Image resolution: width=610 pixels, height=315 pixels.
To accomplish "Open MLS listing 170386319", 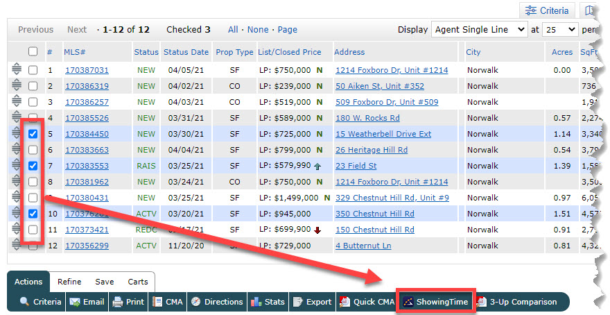I will point(87,86).
